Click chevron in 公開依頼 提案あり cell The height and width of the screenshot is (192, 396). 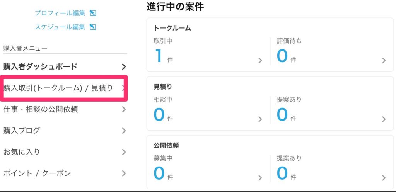[x=384, y=178]
